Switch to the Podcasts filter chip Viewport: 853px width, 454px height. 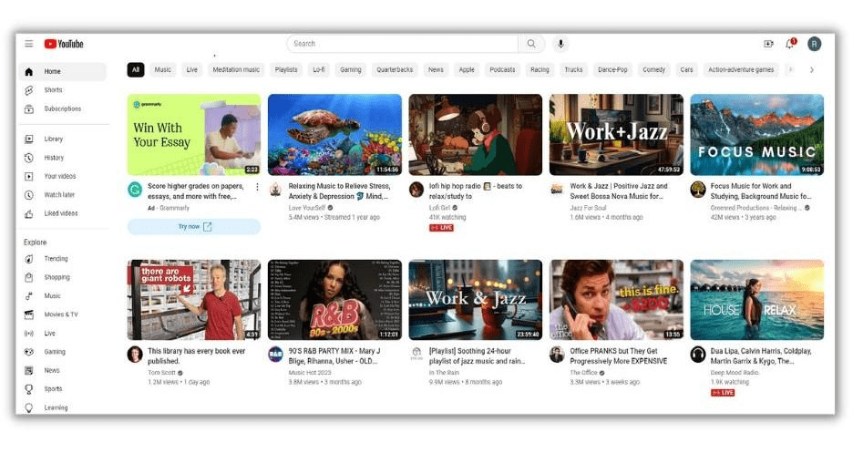[x=502, y=69]
